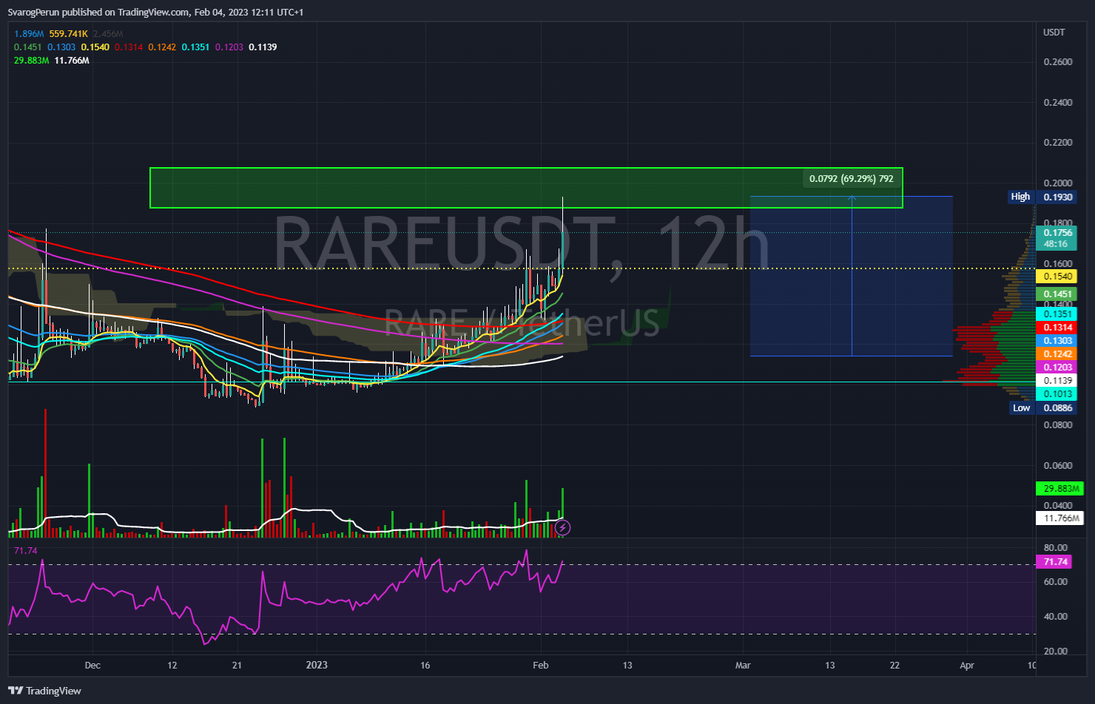Click the magenta 71.74 RSI axis tag
This screenshot has height=704, width=1095.
point(1055,562)
